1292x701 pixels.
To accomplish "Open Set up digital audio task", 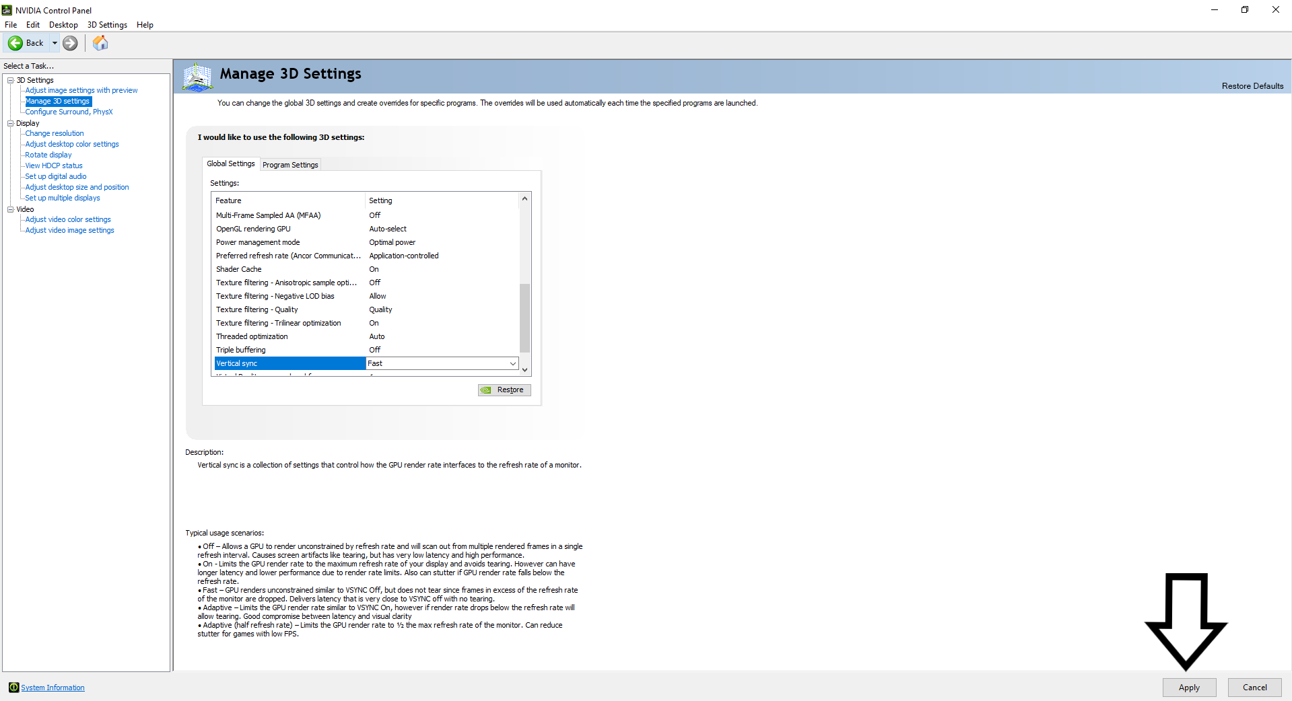I will 56,176.
